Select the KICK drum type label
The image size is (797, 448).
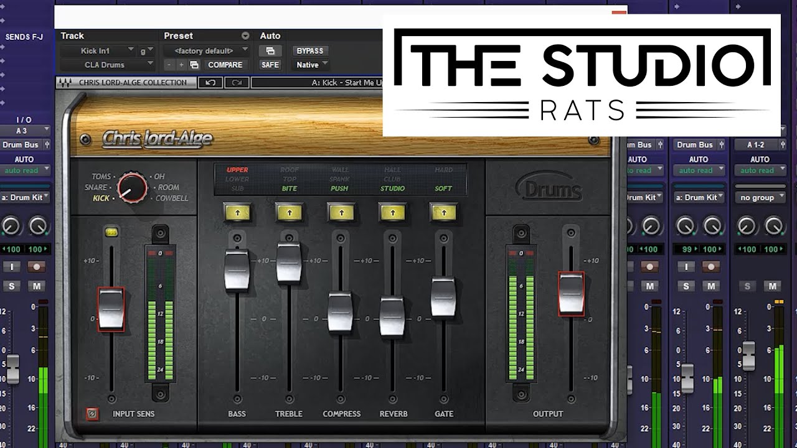coord(101,198)
